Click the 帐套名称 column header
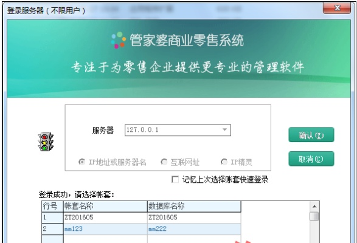Screen dimensions: 357x243 (105, 206)
